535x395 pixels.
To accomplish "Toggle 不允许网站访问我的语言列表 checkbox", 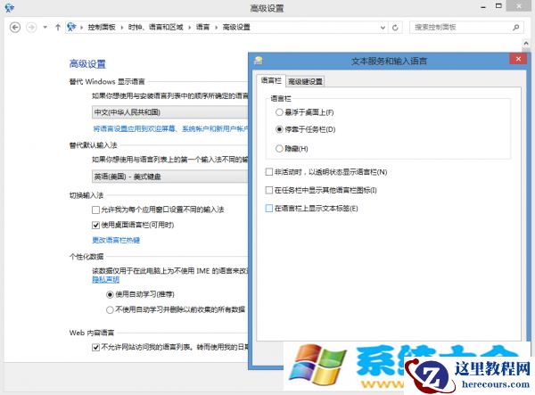I will tap(96, 347).
